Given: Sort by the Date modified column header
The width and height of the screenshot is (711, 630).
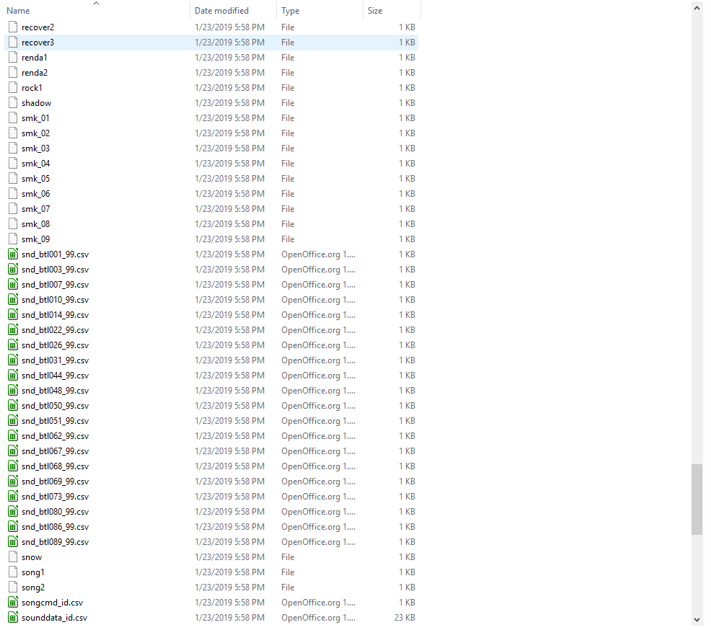Looking at the screenshot, I should tap(221, 10).
